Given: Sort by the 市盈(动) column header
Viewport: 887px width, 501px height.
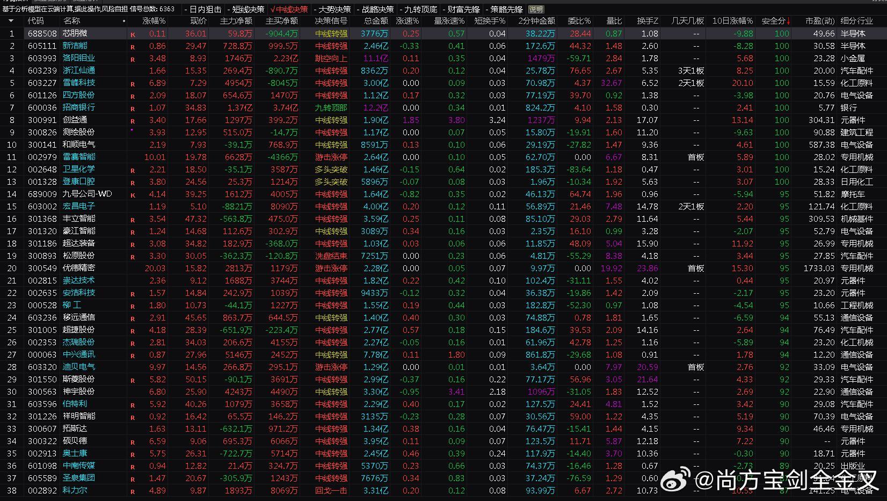Looking at the screenshot, I should 820,21.
